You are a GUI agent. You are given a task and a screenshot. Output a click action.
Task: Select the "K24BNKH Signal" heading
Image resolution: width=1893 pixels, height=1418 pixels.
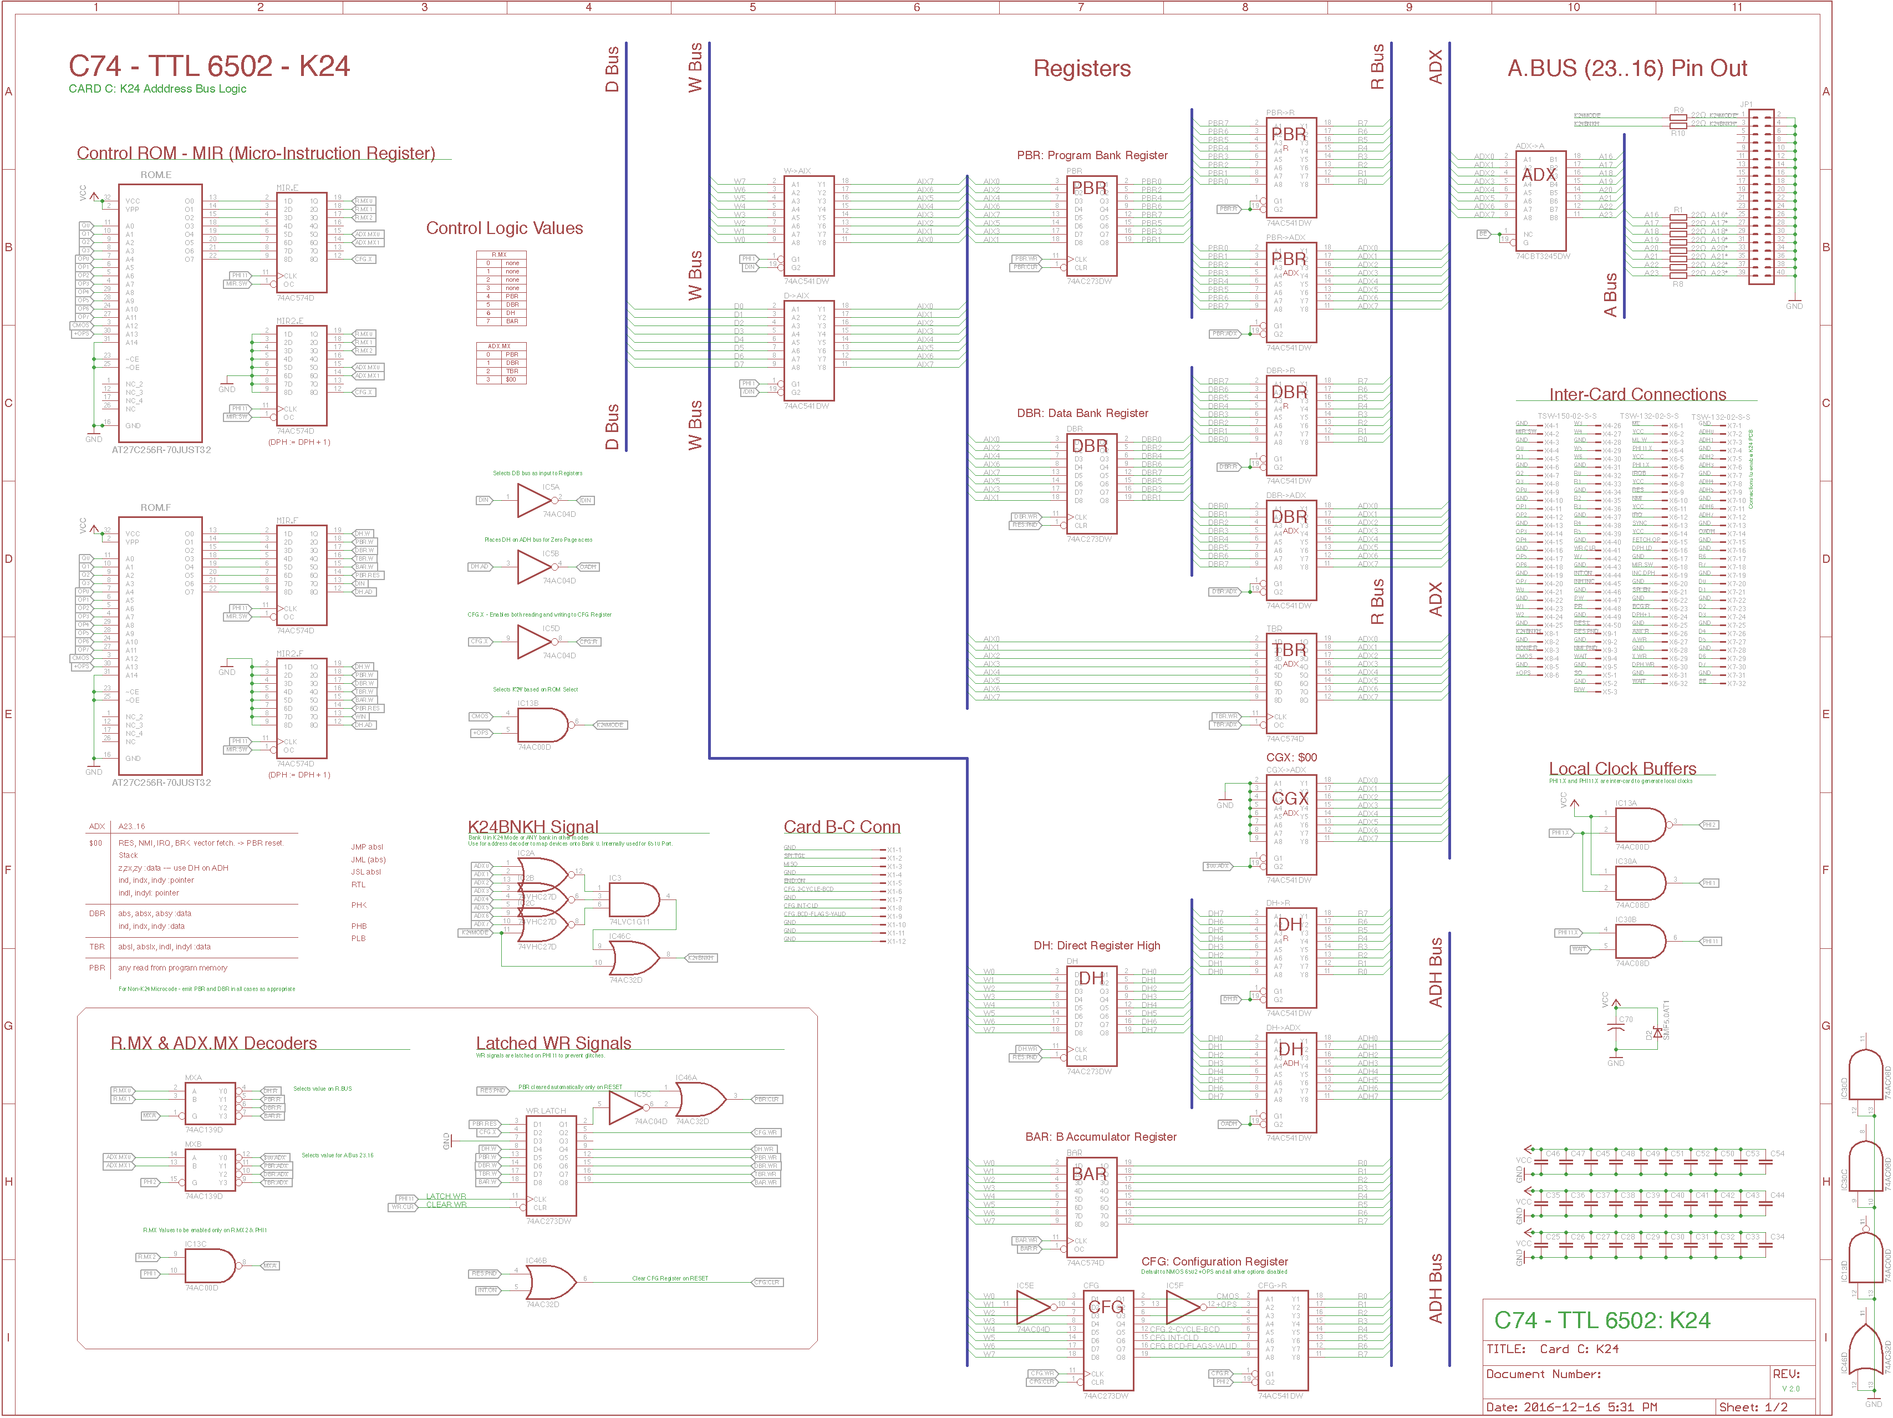[x=532, y=827]
